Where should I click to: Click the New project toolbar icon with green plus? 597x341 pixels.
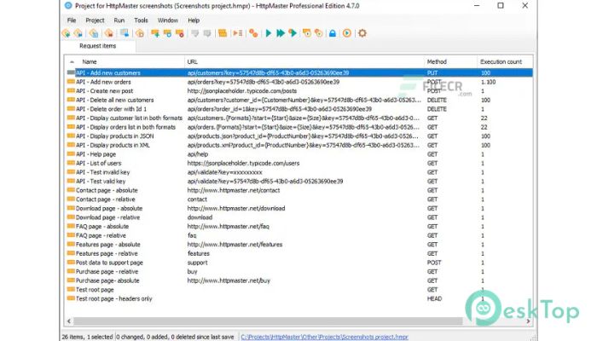(67, 33)
